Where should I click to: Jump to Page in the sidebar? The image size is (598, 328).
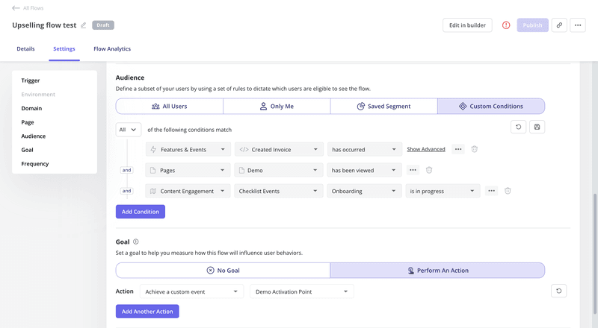[x=28, y=122]
